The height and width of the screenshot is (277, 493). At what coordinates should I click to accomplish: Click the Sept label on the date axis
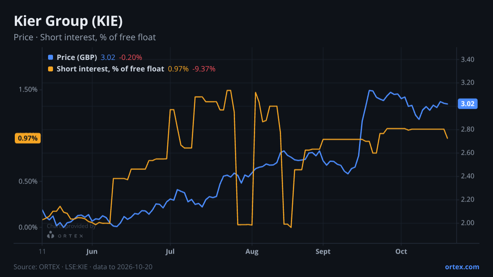(x=323, y=252)
